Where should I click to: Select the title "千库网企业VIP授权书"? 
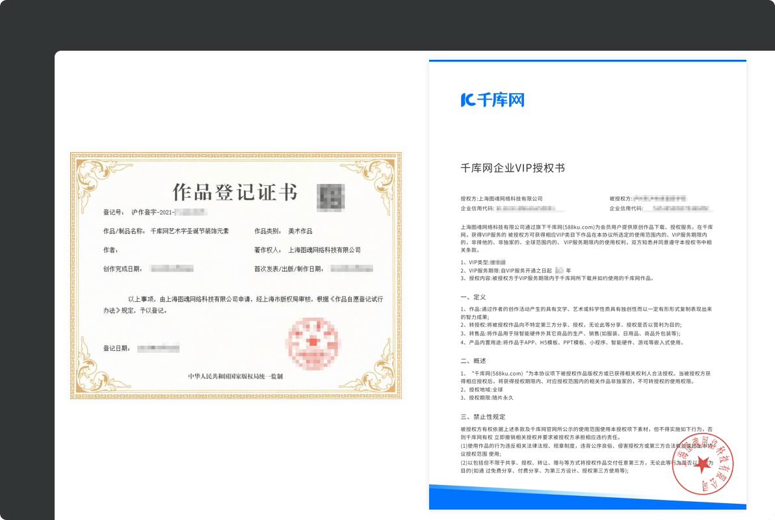pyautogui.click(x=512, y=168)
